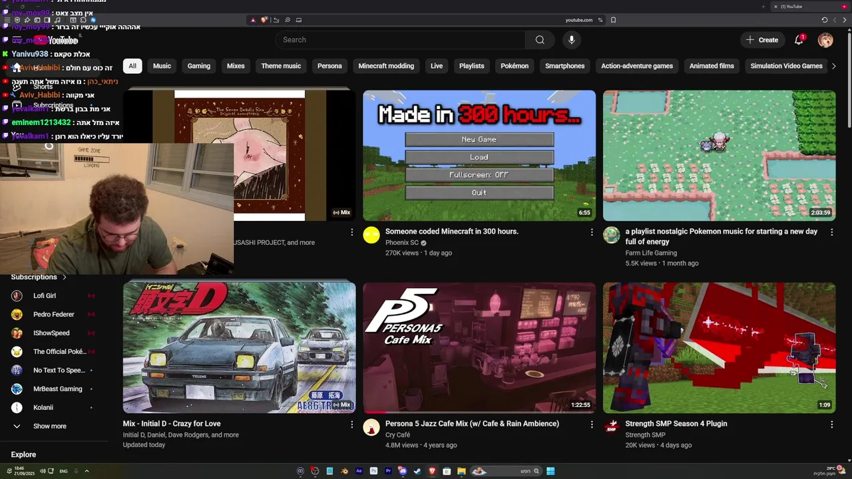
Task: Select the 'Music' filter chip
Action: point(162,66)
